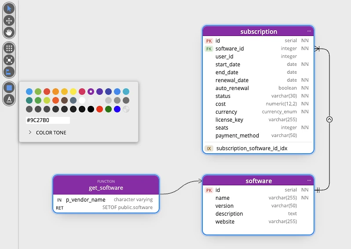Select the dark green swatch in bottom row
This screenshot has height=249, width=351.
click(108, 109)
